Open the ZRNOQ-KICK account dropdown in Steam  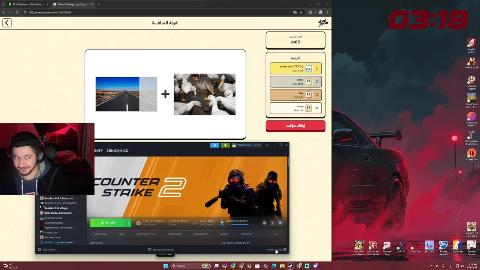[246, 145]
